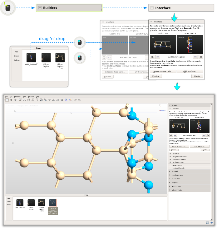Click Shift Surfaces in top-right panel
The height and width of the screenshot is (228, 217).
click(190, 71)
